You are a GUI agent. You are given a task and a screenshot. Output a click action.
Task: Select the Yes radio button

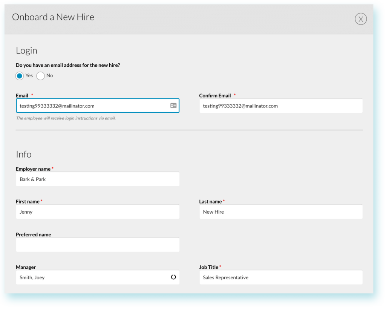20,76
